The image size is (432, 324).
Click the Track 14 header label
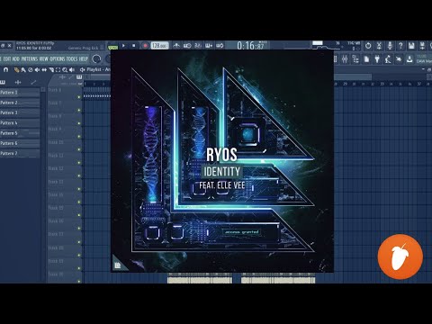pyautogui.click(x=56, y=194)
